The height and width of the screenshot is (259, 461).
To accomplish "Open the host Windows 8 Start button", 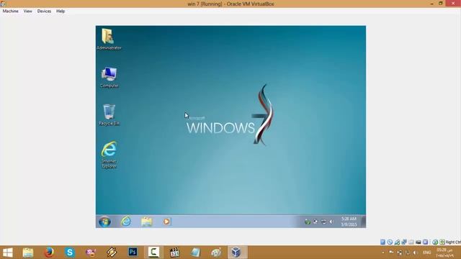I will pos(8,253).
